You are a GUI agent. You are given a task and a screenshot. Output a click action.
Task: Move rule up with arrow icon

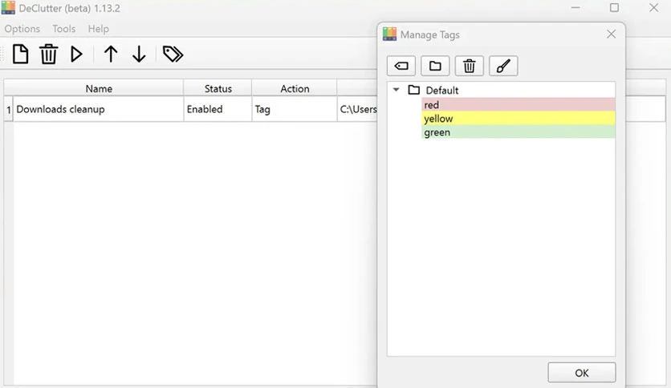(111, 55)
